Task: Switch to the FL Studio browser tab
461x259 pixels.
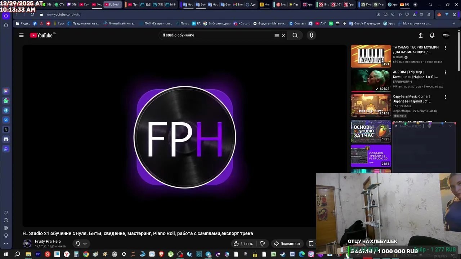Action: (113, 5)
